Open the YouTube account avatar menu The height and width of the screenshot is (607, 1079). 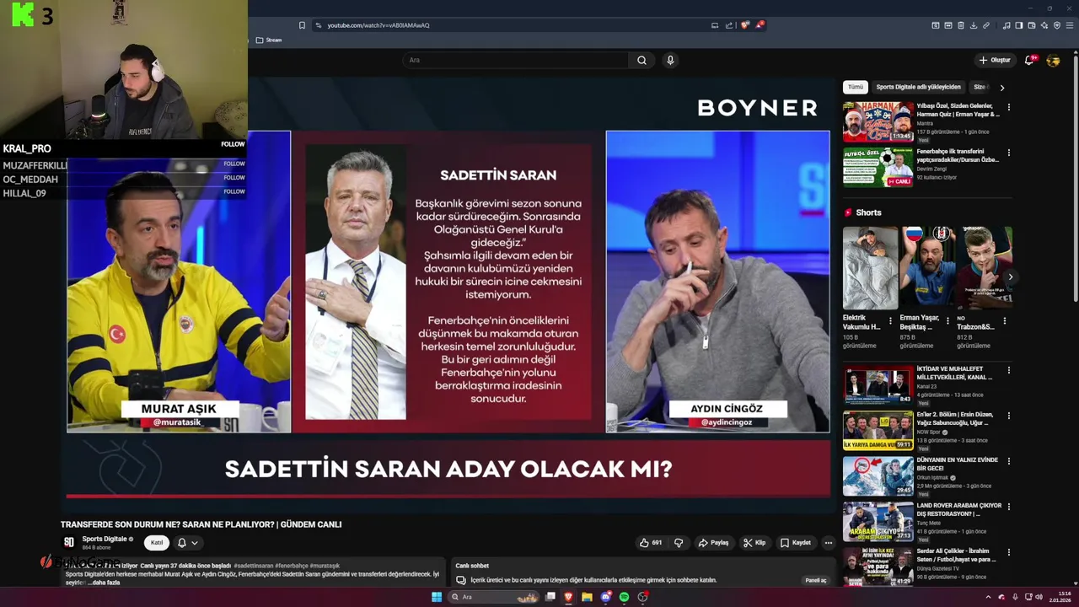coord(1053,60)
